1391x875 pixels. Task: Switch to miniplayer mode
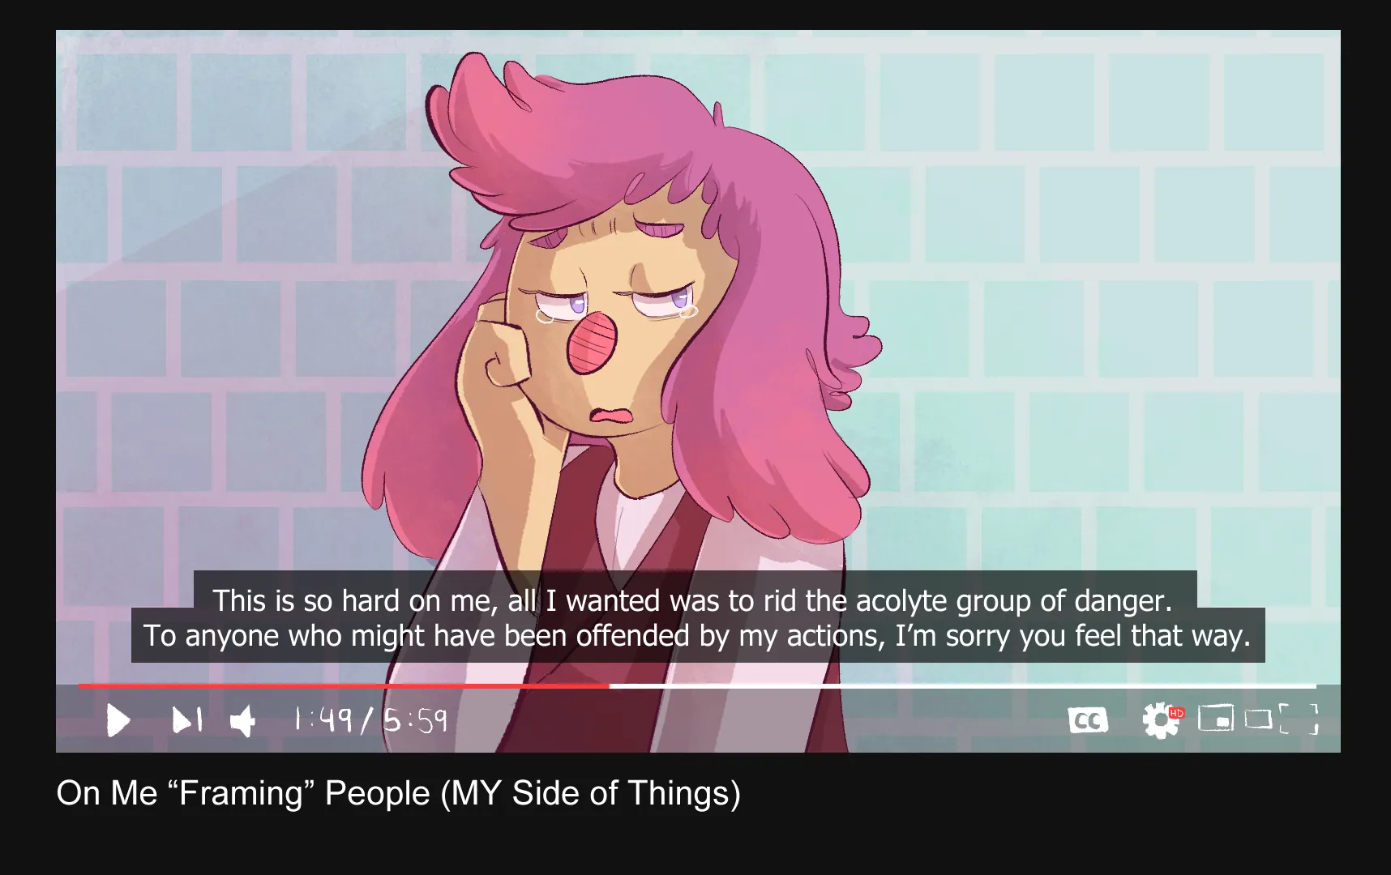pos(1216,718)
